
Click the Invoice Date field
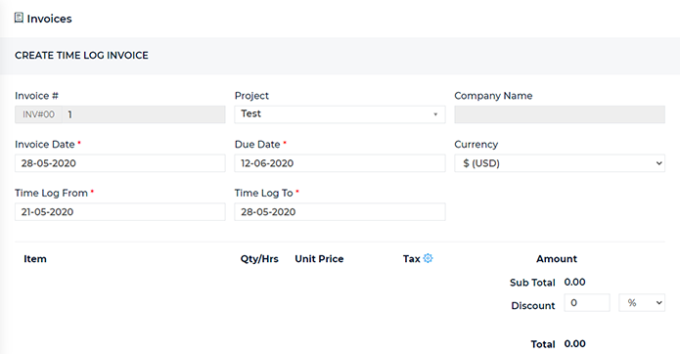tap(120, 163)
